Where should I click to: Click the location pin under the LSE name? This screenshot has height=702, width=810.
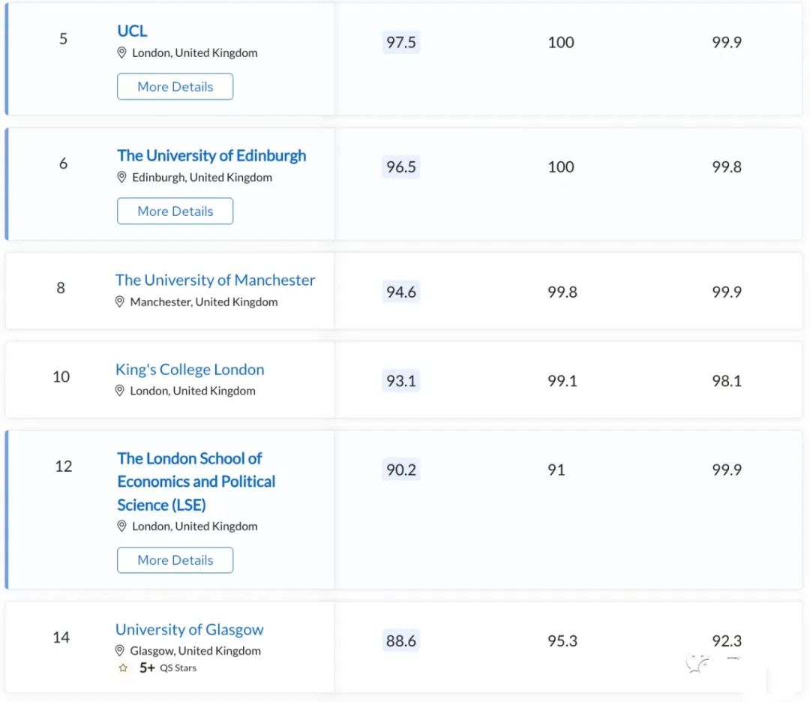(121, 526)
